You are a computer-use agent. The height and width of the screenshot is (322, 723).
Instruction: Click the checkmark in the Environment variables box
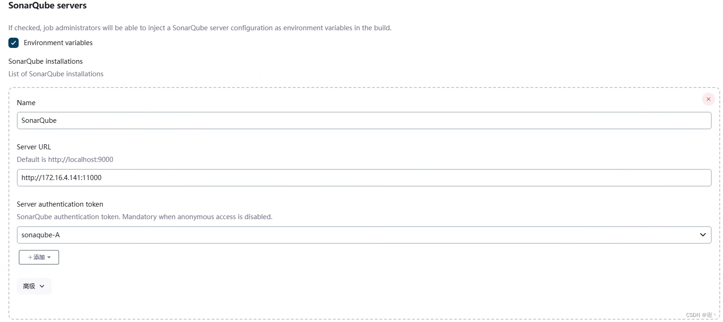coord(13,42)
